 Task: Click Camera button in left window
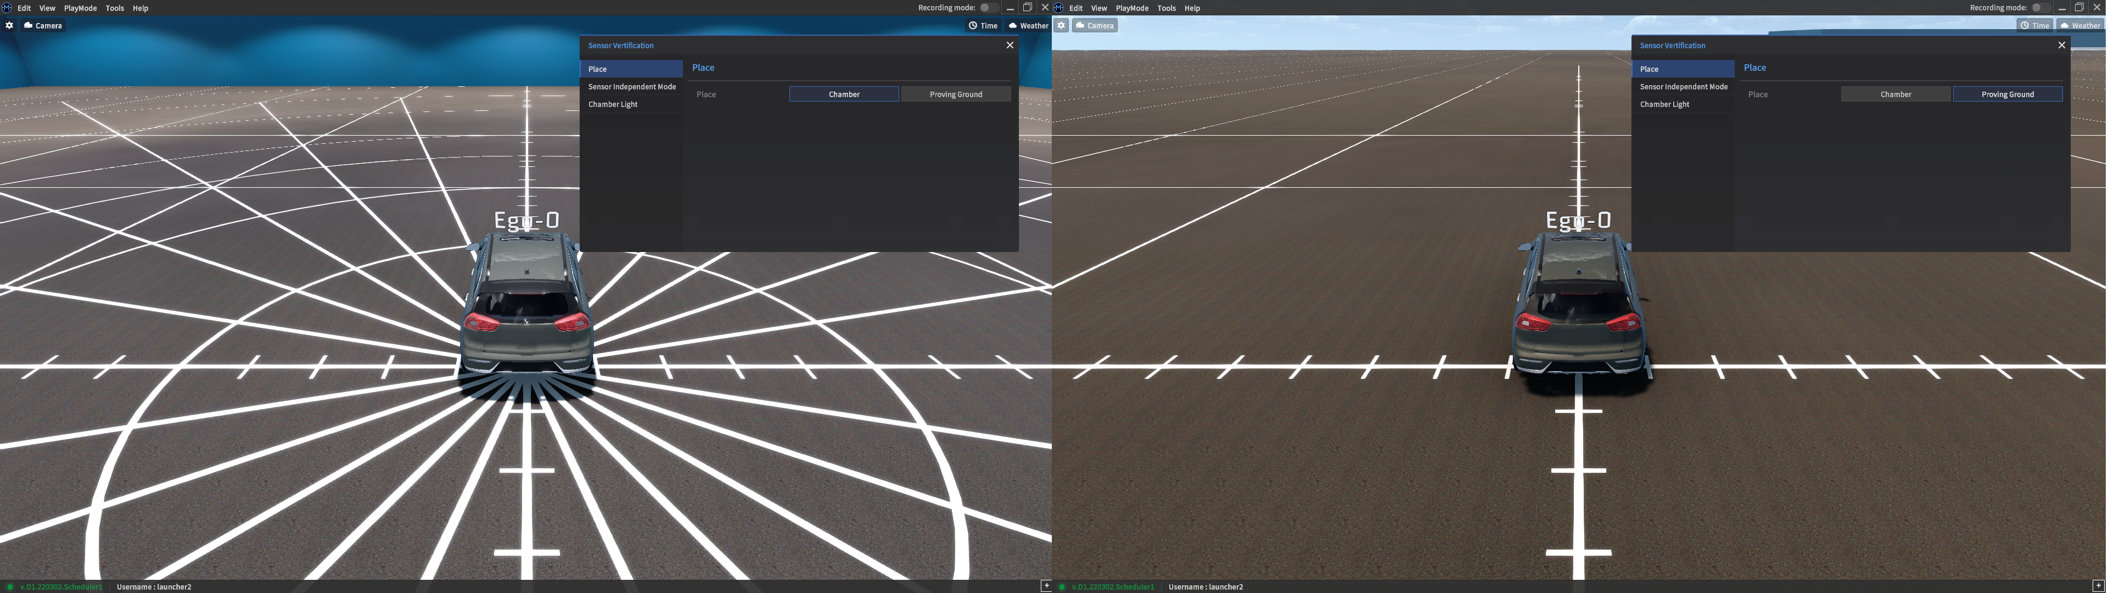43,25
